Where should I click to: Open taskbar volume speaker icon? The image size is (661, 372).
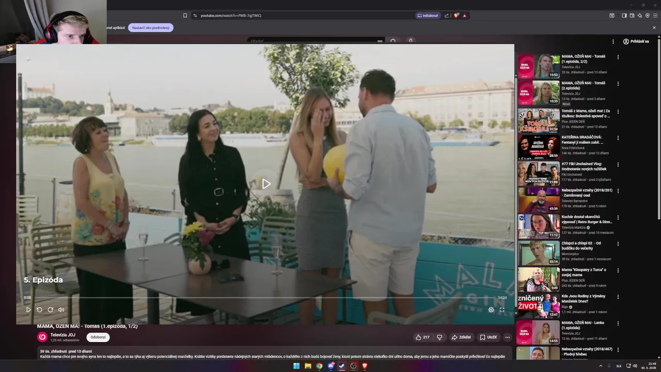(635, 366)
